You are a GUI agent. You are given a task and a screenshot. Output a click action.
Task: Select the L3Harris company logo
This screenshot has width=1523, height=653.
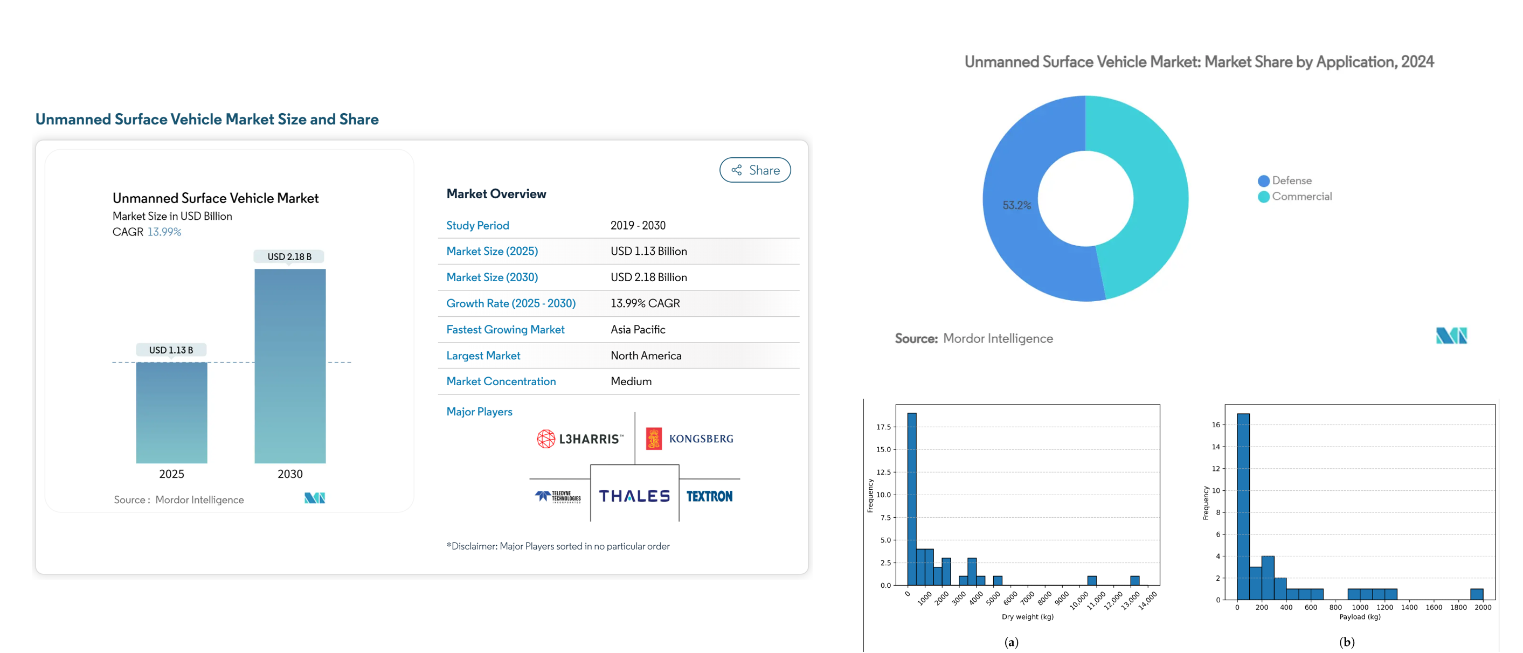click(x=579, y=437)
